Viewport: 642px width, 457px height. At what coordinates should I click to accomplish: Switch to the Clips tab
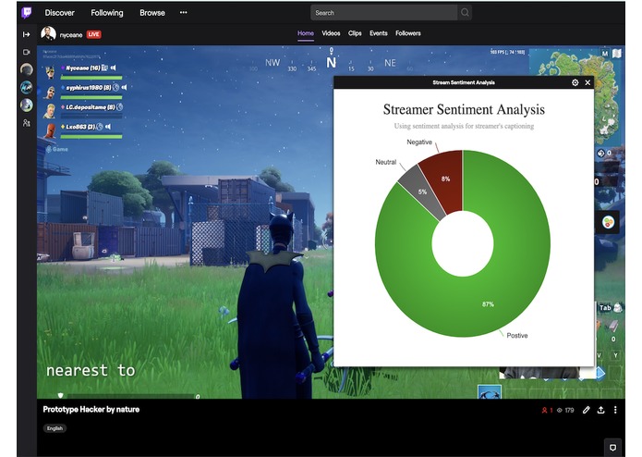coord(355,33)
